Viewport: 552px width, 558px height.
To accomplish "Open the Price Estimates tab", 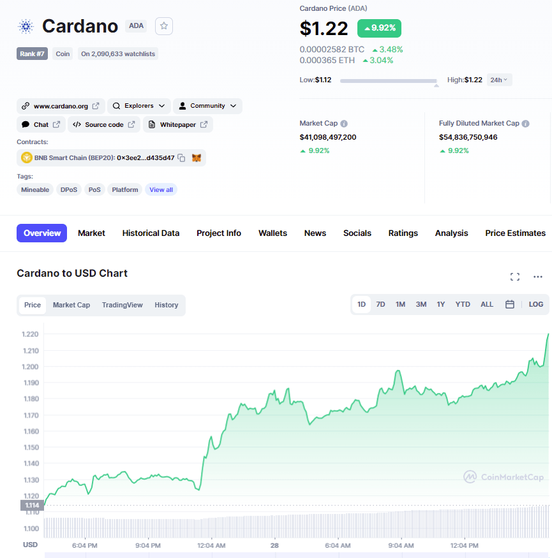I will click(515, 233).
